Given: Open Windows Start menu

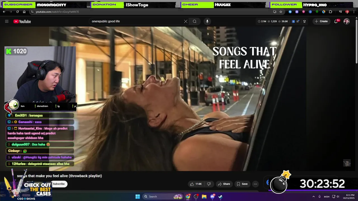Looking at the screenshot, I should tap(138, 197).
